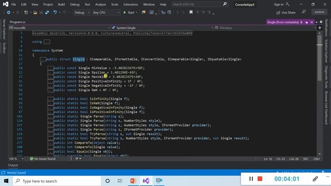Click Sign in link
Screen dimensions: 331x186
(278, 5)
